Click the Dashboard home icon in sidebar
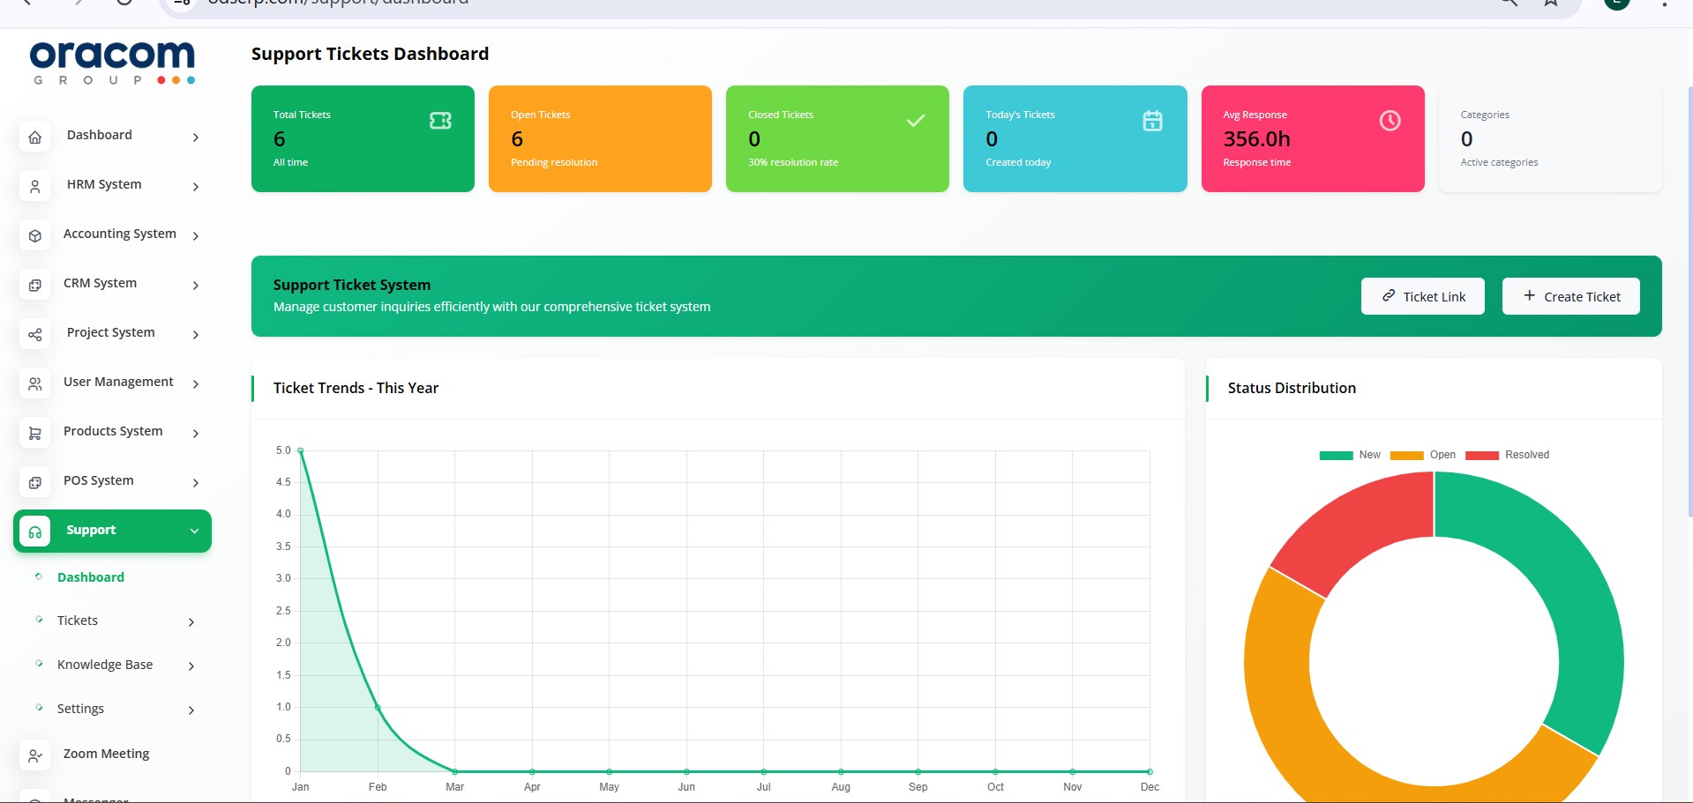1693x803 pixels. click(35, 138)
